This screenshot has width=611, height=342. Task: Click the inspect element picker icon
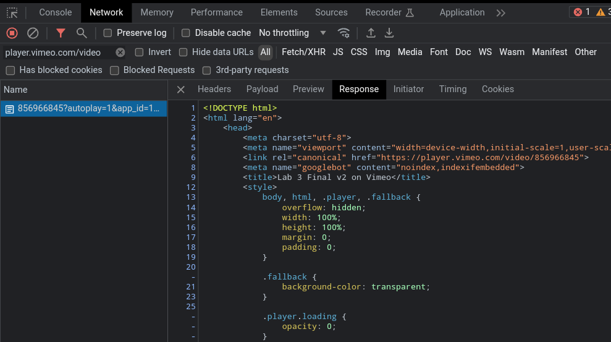(12, 12)
